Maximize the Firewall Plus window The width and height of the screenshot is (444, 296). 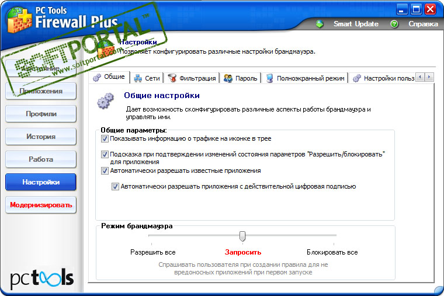pyautogui.click(x=416, y=9)
